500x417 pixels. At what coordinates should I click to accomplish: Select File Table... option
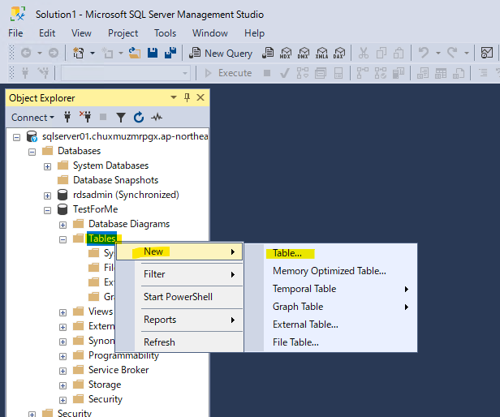330,342
